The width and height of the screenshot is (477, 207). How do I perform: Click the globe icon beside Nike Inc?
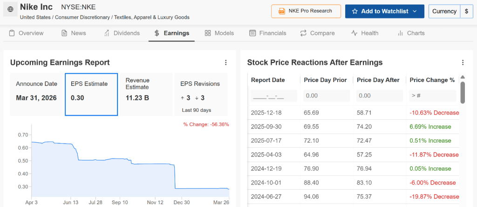click(x=10, y=9)
